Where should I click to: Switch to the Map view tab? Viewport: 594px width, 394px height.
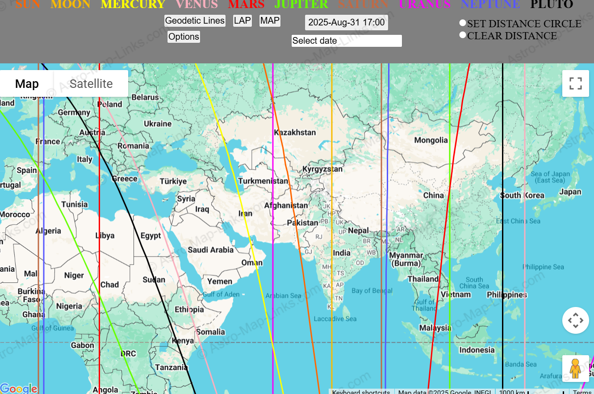click(27, 84)
